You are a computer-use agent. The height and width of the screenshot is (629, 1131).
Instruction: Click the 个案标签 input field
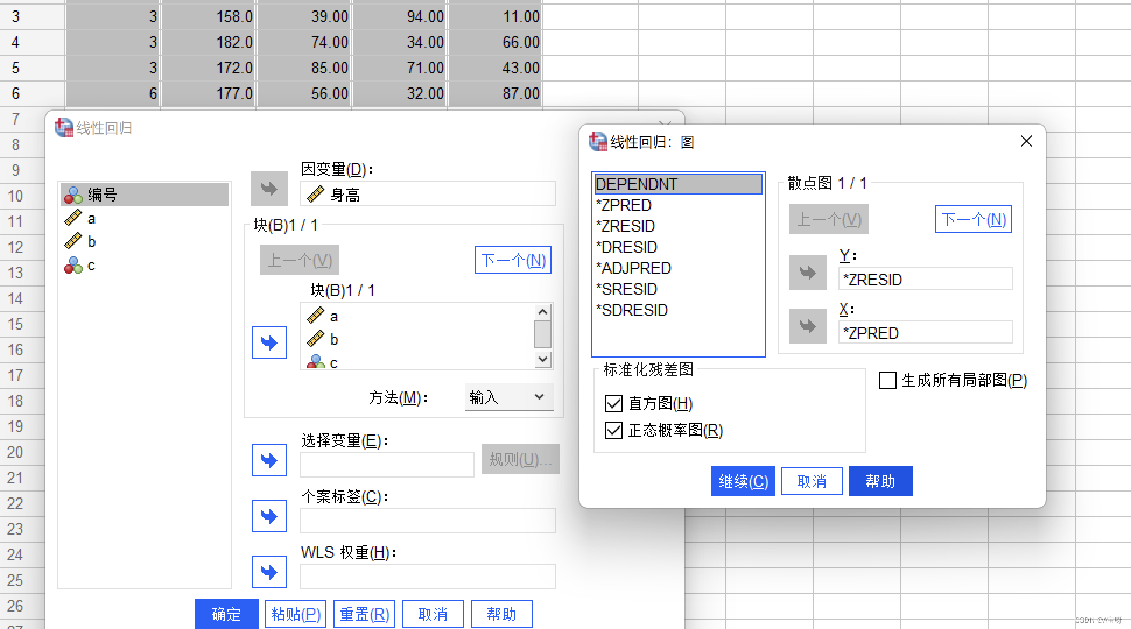pyautogui.click(x=427, y=520)
